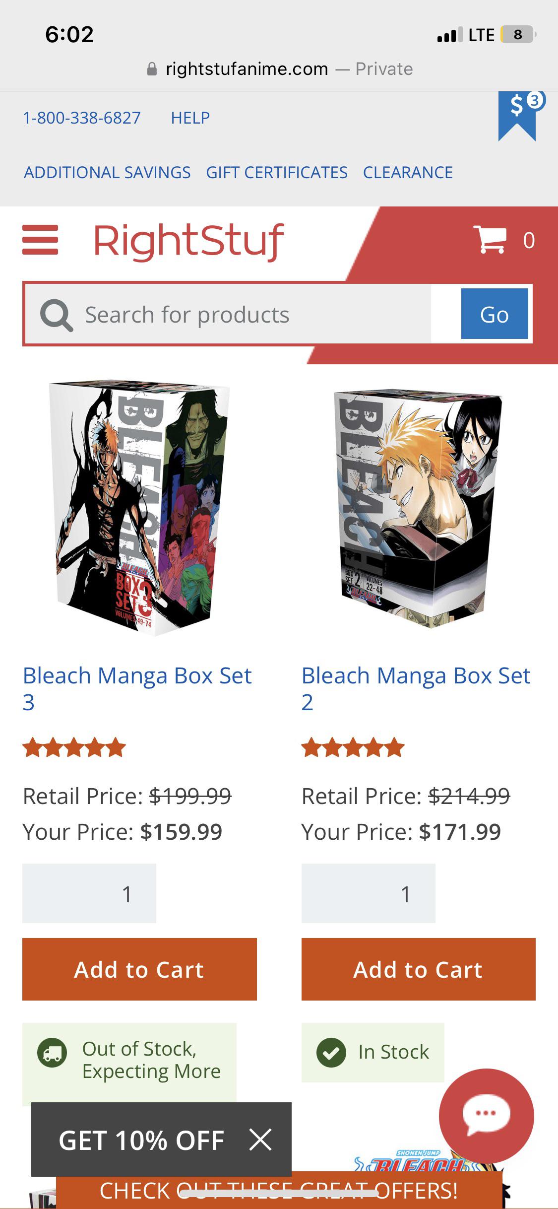Open the CLEARANCE menu item
This screenshot has height=1209, width=558.
pos(408,172)
